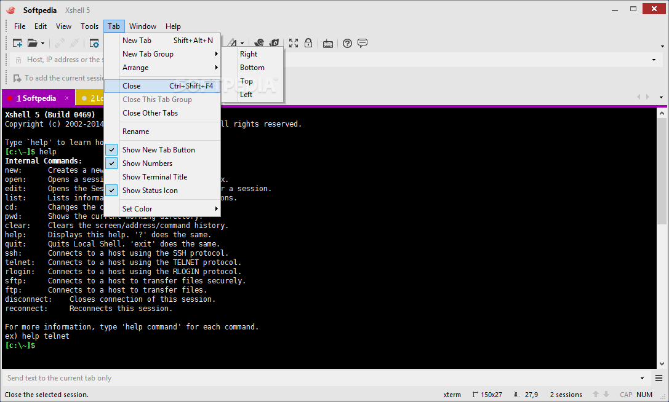The width and height of the screenshot is (669, 402).
Task: Click the session Properties gear icon
Action: [94, 43]
